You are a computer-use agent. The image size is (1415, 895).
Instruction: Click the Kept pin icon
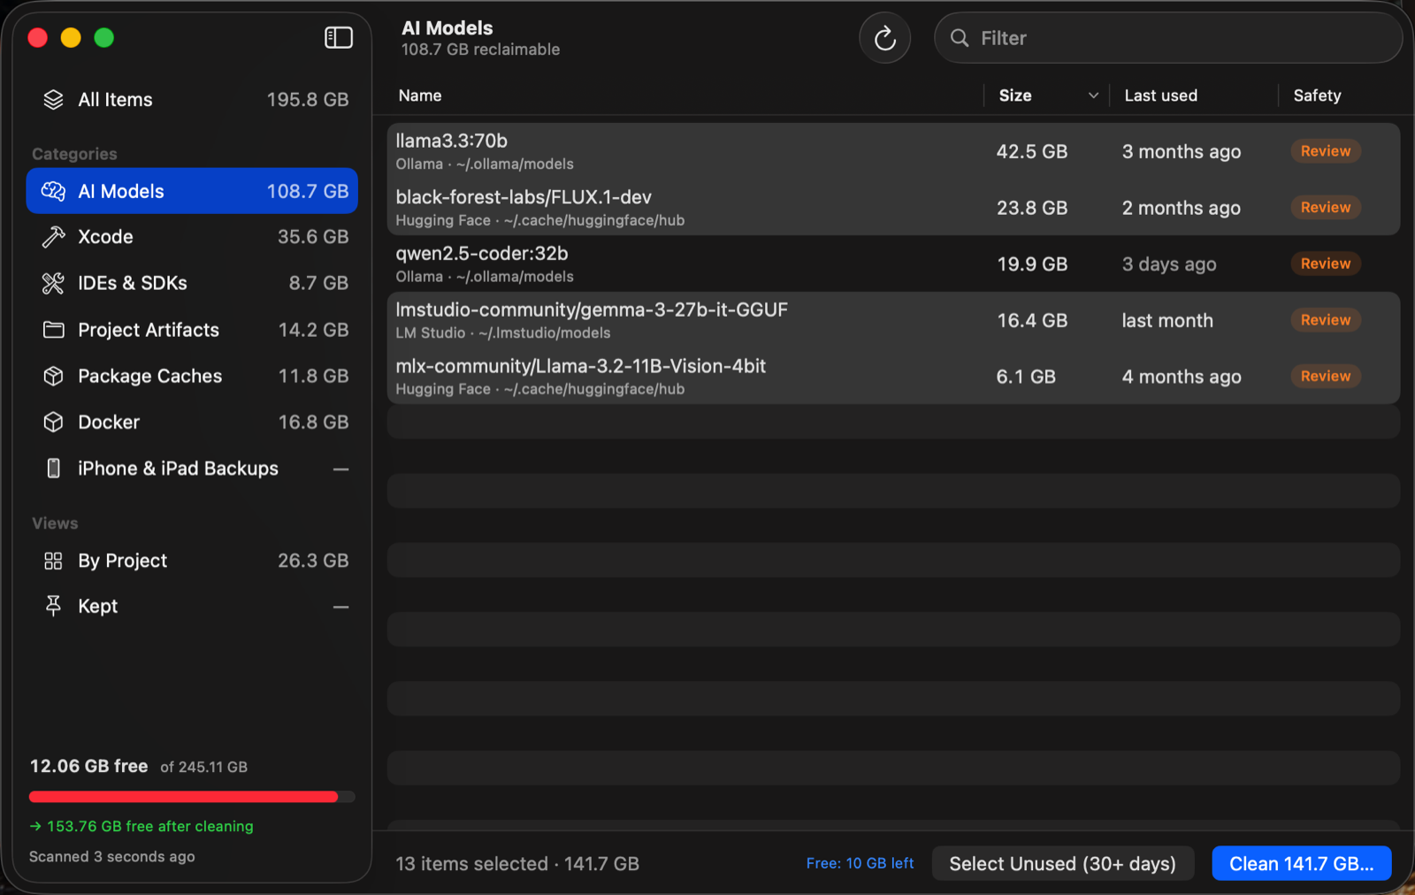tap(54, 606)
